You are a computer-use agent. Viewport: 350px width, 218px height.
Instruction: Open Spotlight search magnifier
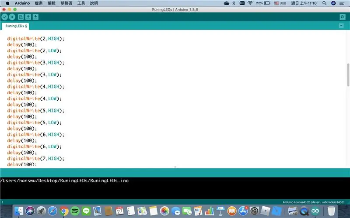click(x=324, y=3)
